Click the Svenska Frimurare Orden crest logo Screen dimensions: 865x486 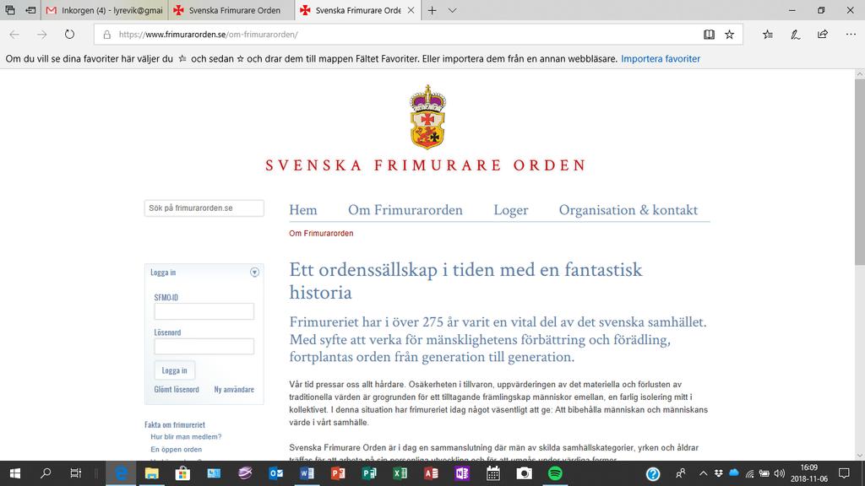click(427, 116)
